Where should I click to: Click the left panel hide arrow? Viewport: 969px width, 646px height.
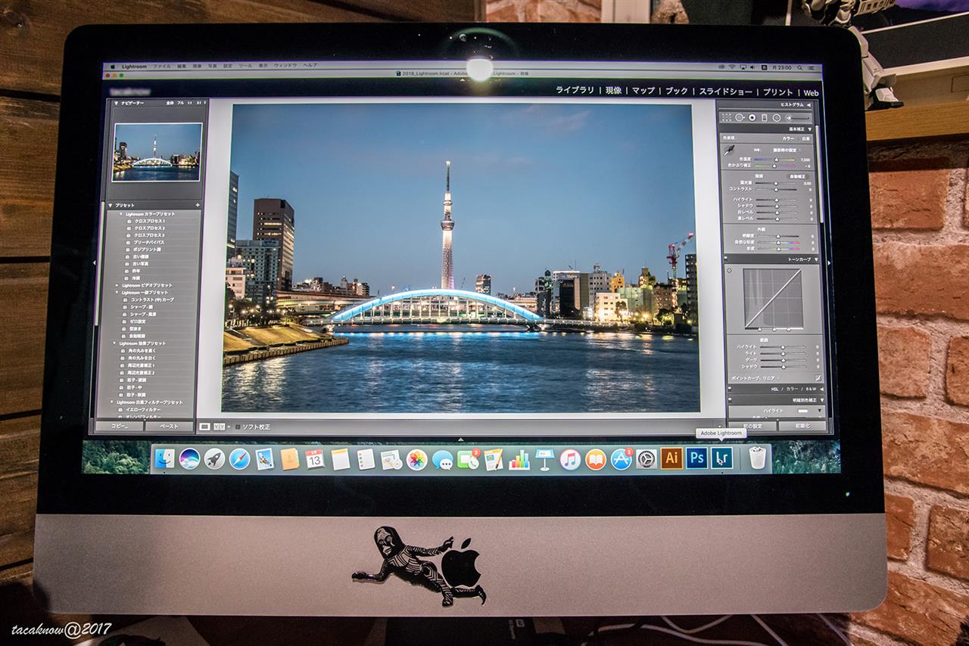[x=94, y=262]
